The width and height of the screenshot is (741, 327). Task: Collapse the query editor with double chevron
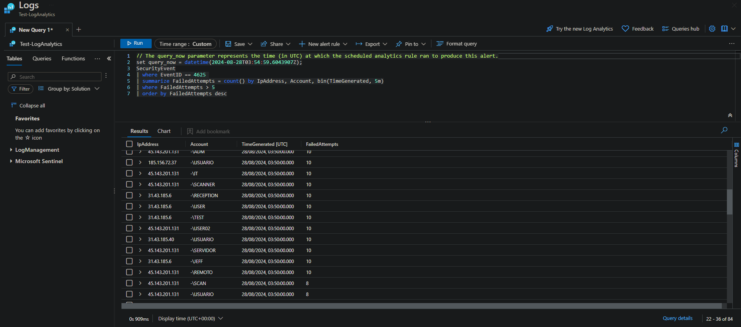coord(730,115)
